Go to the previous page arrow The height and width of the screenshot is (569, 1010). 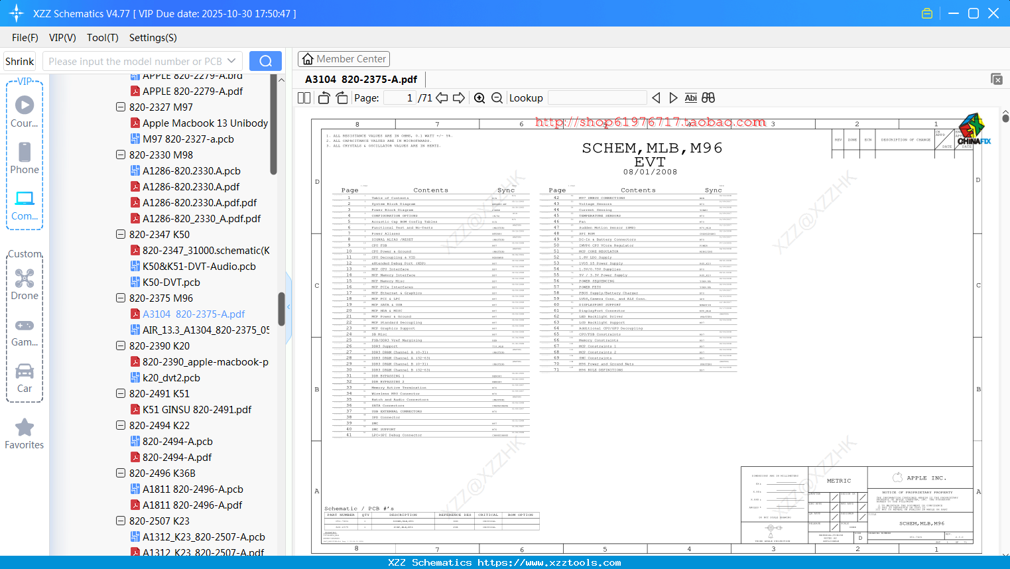(x=442, y=97)
